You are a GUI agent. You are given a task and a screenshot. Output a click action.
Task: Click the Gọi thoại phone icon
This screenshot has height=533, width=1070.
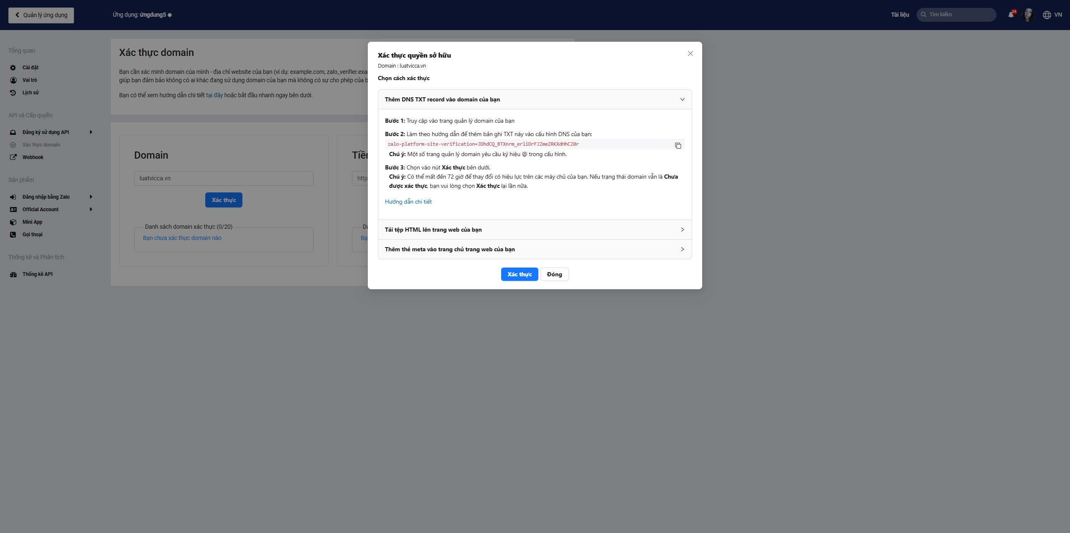point(13,235)
